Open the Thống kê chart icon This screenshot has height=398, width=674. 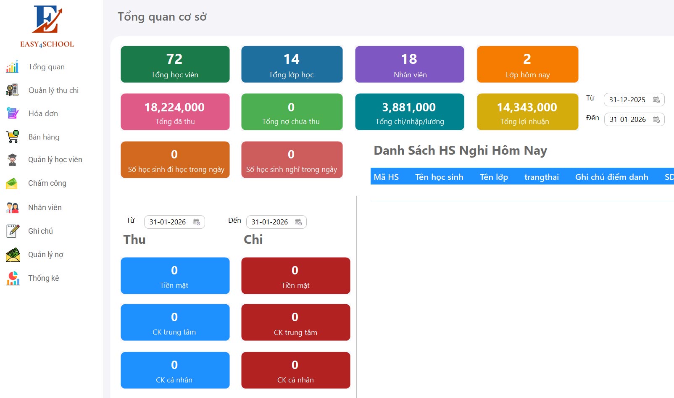click(13, 278)
